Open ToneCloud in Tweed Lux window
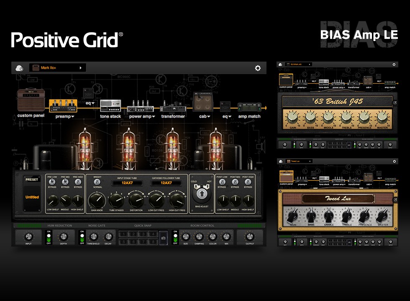 pos(281,161)
